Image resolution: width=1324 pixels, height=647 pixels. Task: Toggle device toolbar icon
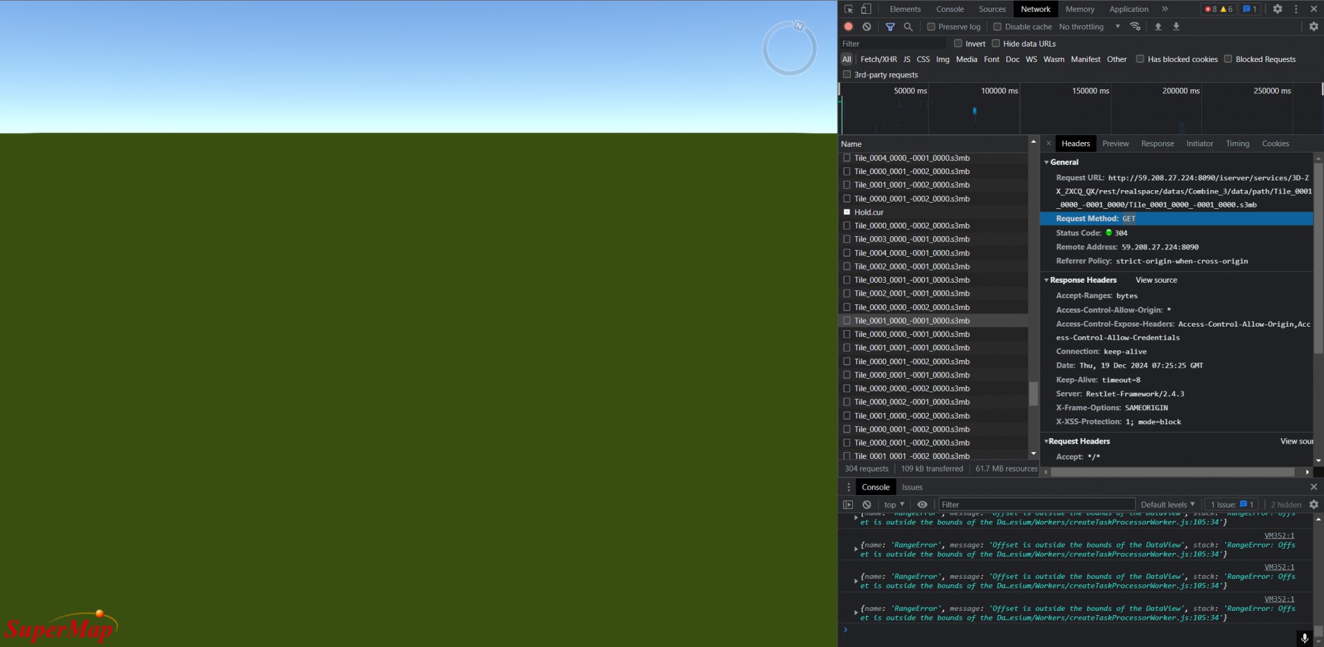pos(865,9)
